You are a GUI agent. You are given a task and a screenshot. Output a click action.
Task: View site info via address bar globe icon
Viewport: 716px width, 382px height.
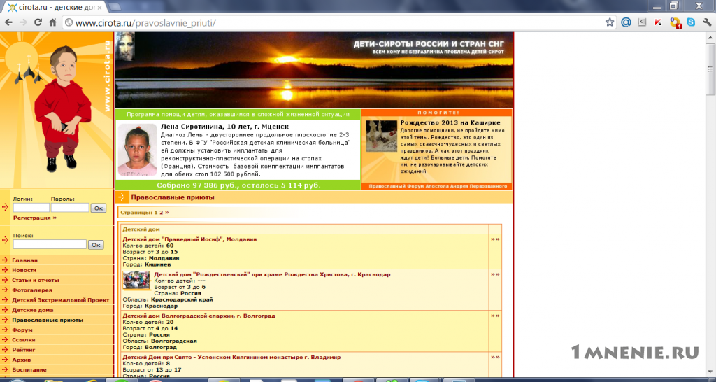pos(69,22)
